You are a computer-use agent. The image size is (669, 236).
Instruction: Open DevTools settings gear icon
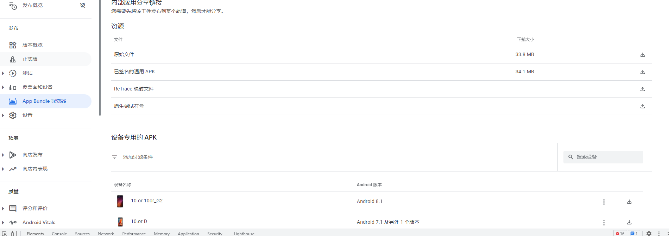coord(649,234)
